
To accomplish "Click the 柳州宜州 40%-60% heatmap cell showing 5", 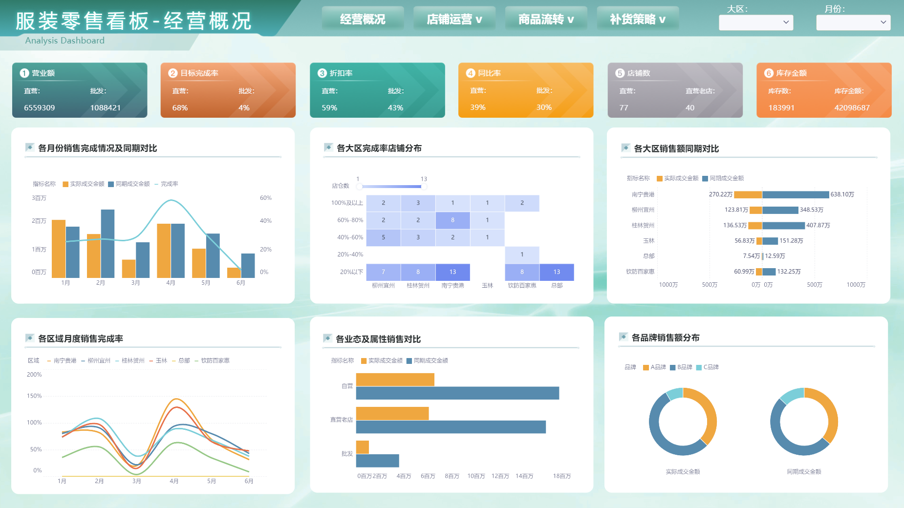I will tap(383, 237).
